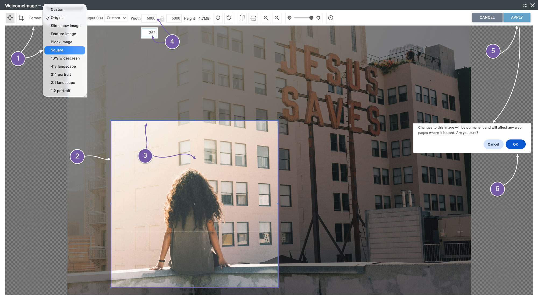Viewport: 538px width, 304px height.
Task: Flip image horizontally
Action: click(242, 18)
